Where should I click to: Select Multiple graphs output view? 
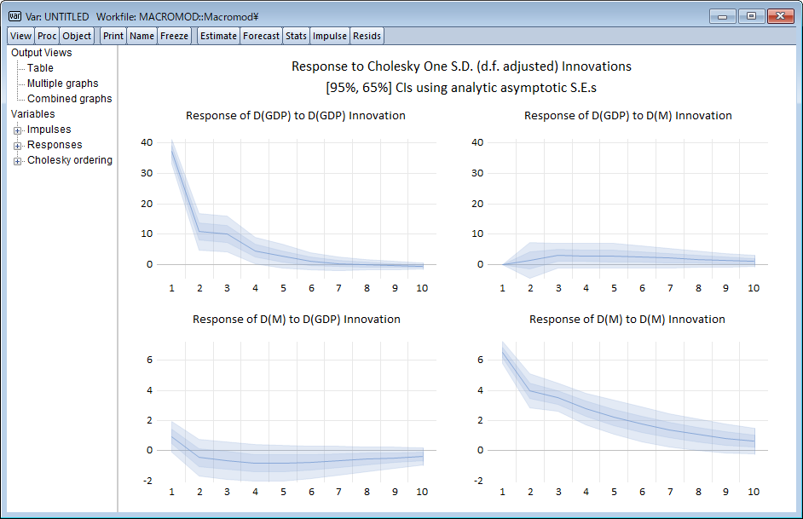click(x=63, y=84)
